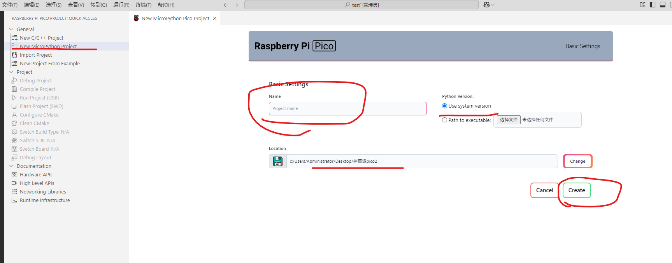672x263 pixels.
Task: Open the Copilot dropdown chevron
Action: 493,5
